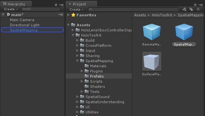This screenshot has width=205, height=116.
Task: Toggle the Hierarchy panel lock icon
Action: (x=56, y=4)
